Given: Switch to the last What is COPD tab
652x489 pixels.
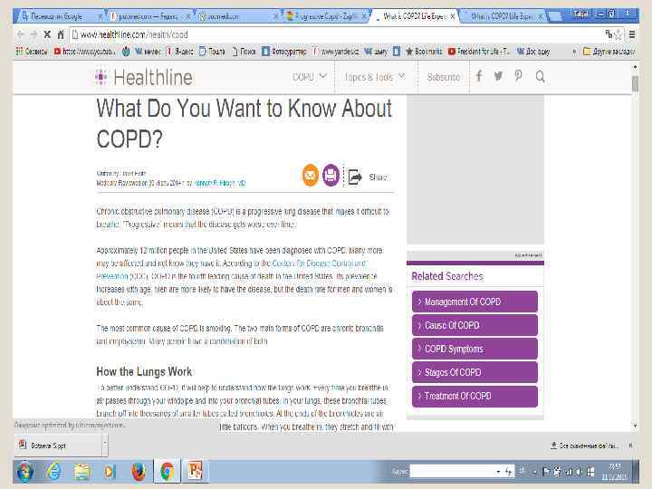Looking at the screenshot, I should 501,16.
